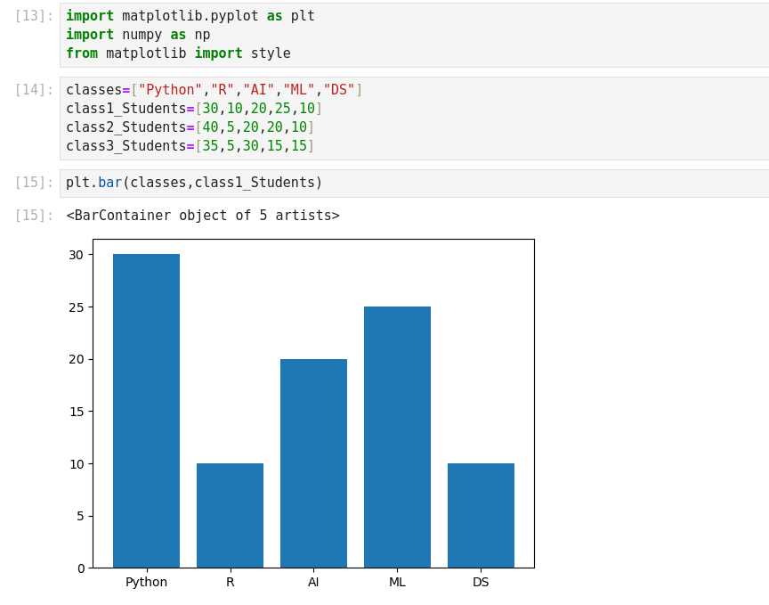
Task: Click the plt.bar code cell
Action: (x=194, y=183)
